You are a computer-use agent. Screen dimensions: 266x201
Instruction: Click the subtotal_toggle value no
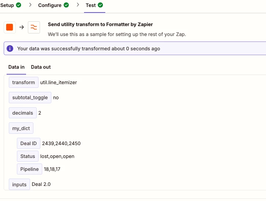(56, 98)
